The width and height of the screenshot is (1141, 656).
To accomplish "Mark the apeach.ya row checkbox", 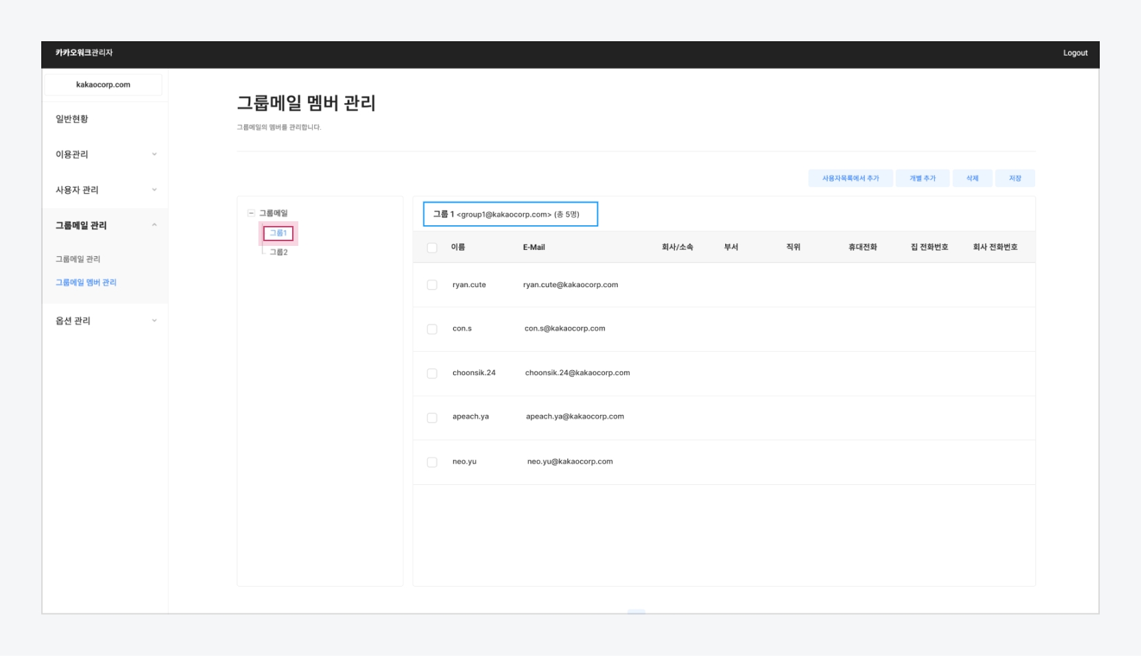I will [x=432, y=418].
